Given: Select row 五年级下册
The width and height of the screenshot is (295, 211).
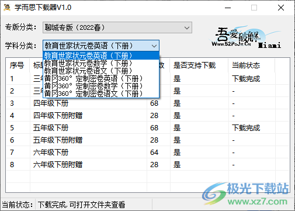Looking at the screenshot, I should click(148, 128).
